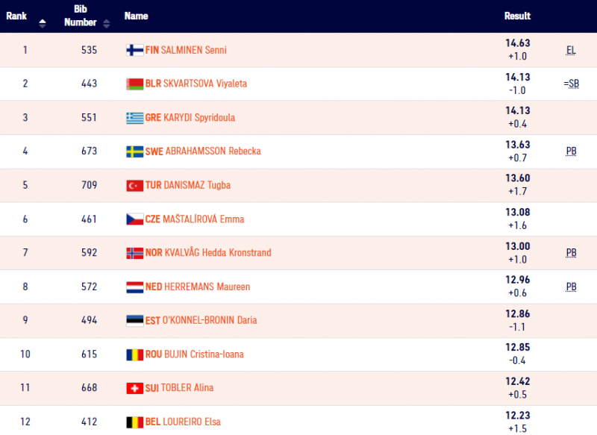Click the Norway flag icon
Image resolution: width=597 pixels, height=435 pixels.
(x=134, y=253)
